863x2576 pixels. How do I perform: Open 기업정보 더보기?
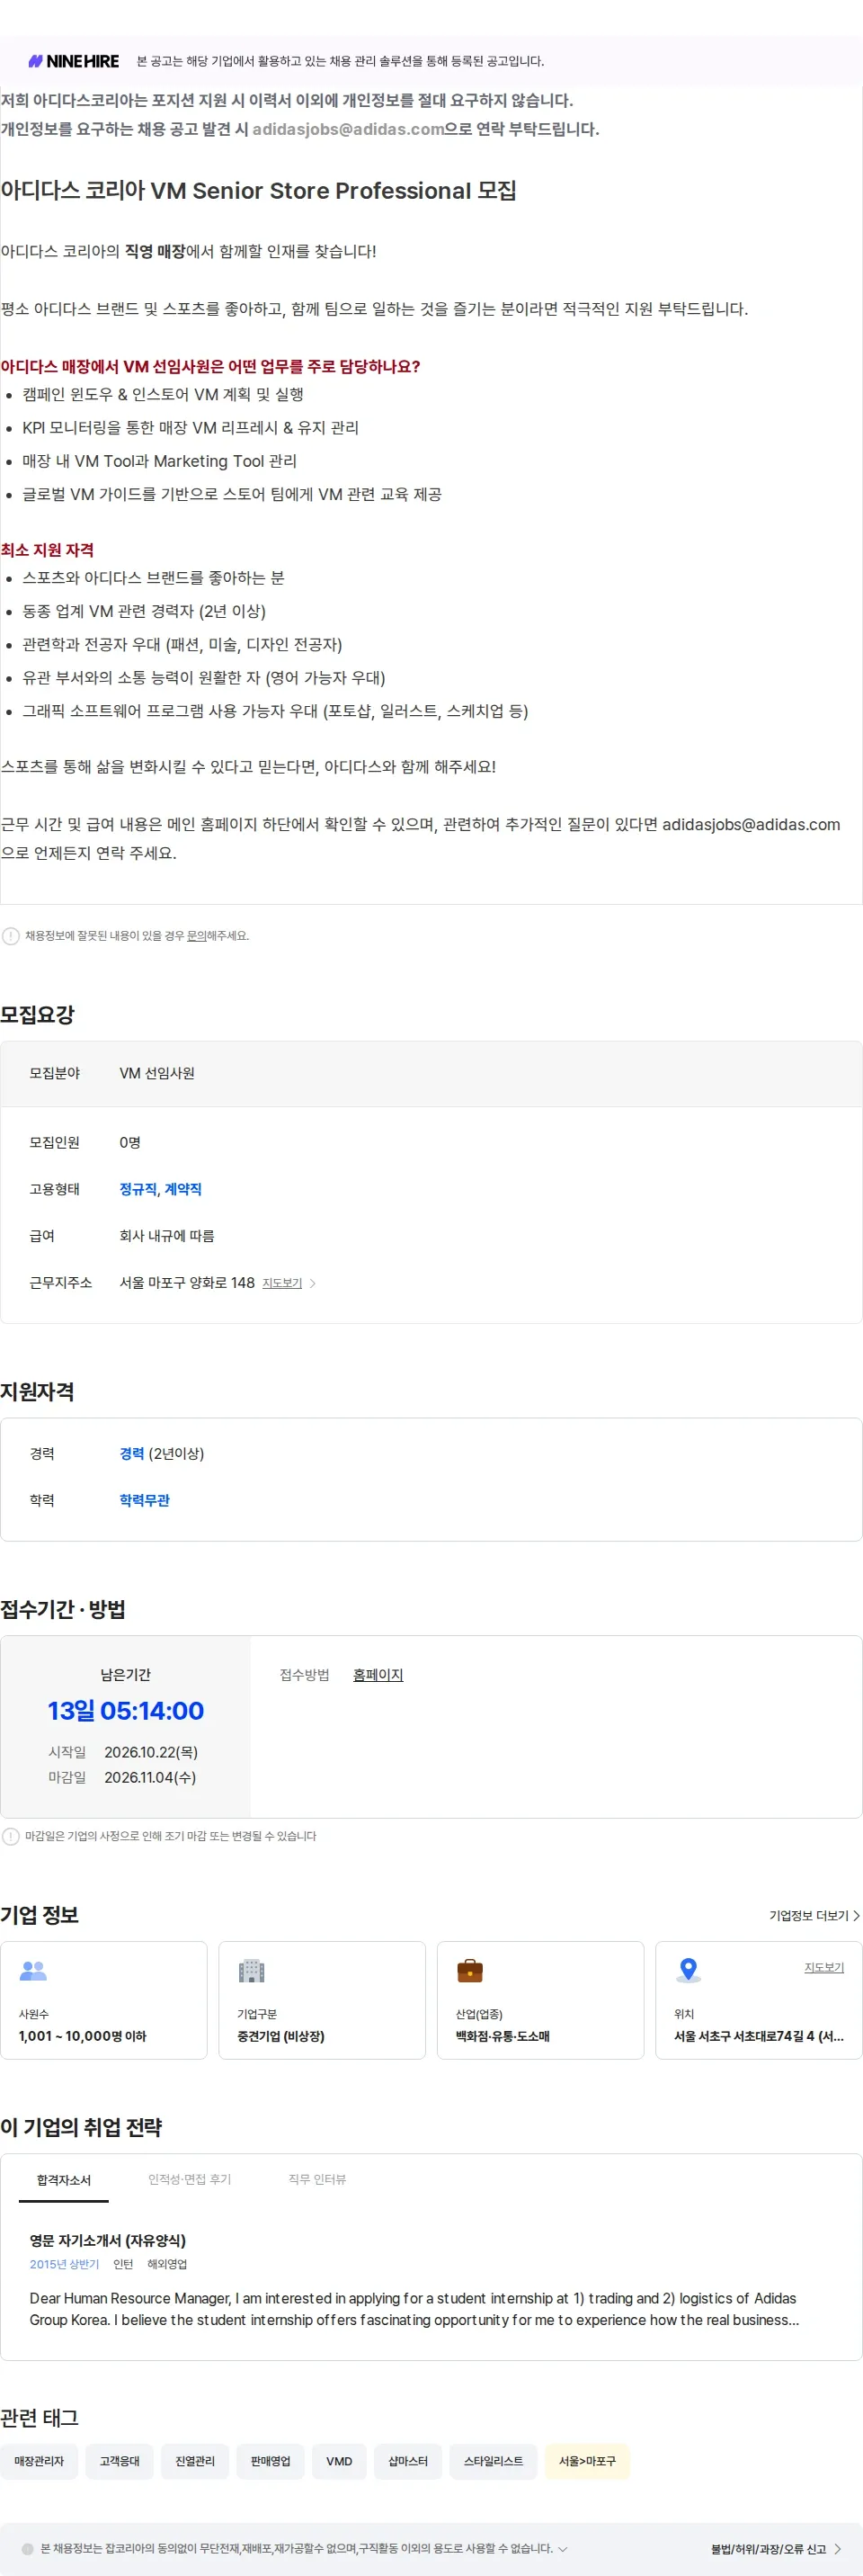(814, 1915)
